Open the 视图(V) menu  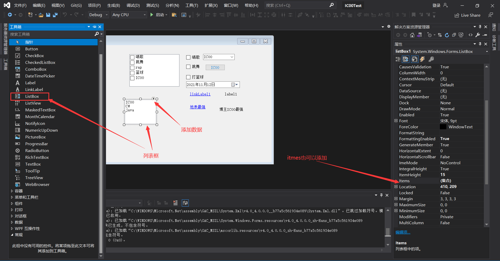coord(58,5)
